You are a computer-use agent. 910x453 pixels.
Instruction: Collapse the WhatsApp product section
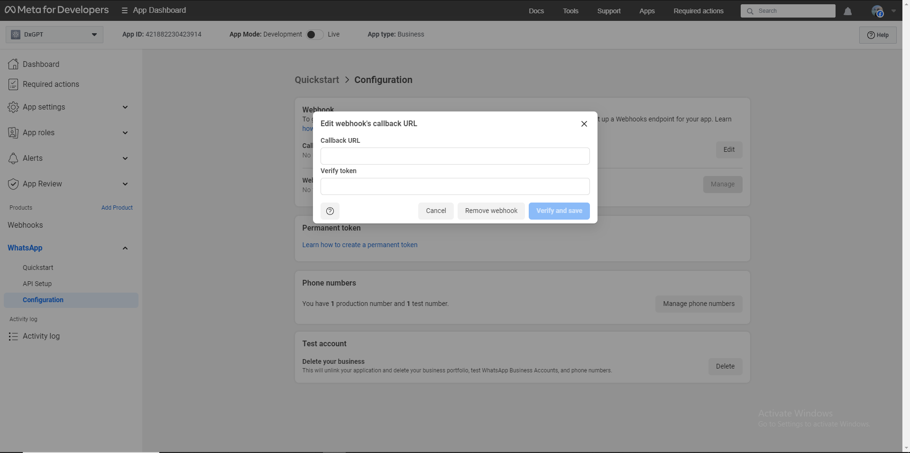pyautogui.click(x=125, y=248)
